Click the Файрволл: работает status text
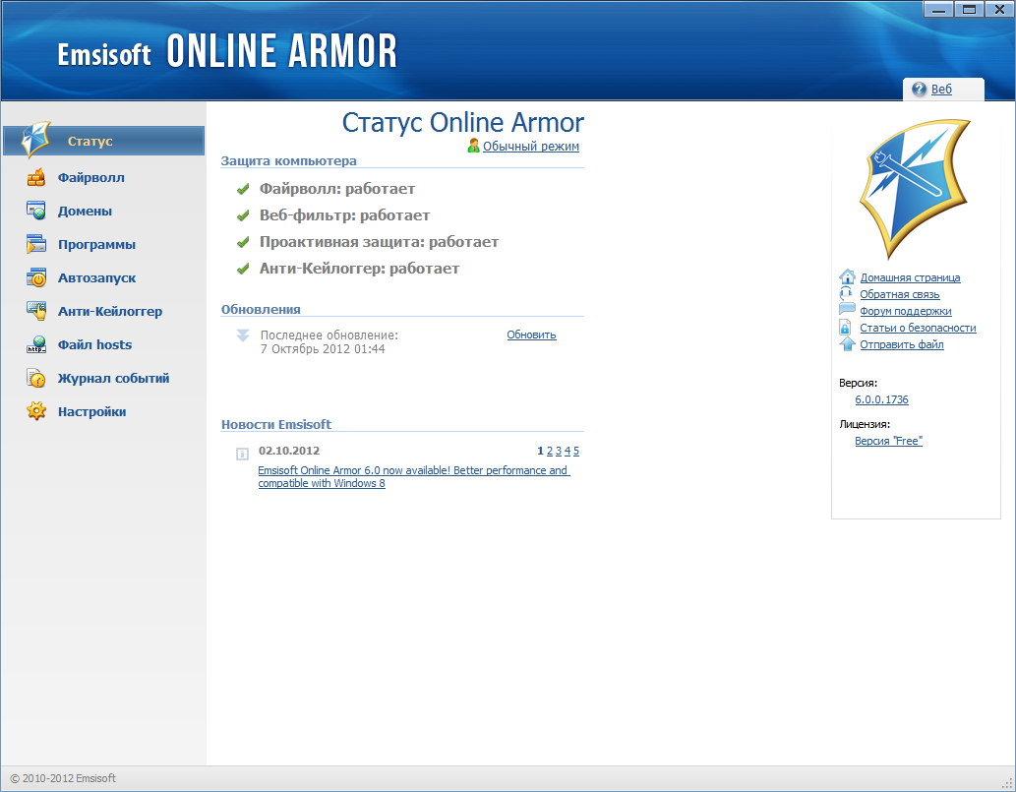1016x792 pixels. tap(337, 189)
